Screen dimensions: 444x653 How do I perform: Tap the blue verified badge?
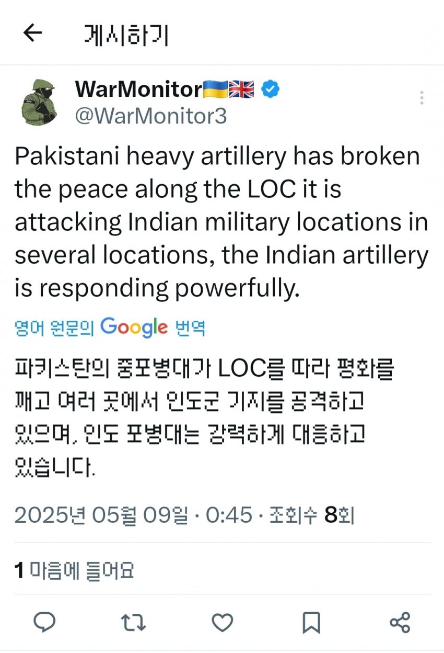(x=270, y=89)
